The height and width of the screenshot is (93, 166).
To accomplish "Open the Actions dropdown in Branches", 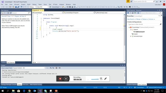I will (152, 19).
